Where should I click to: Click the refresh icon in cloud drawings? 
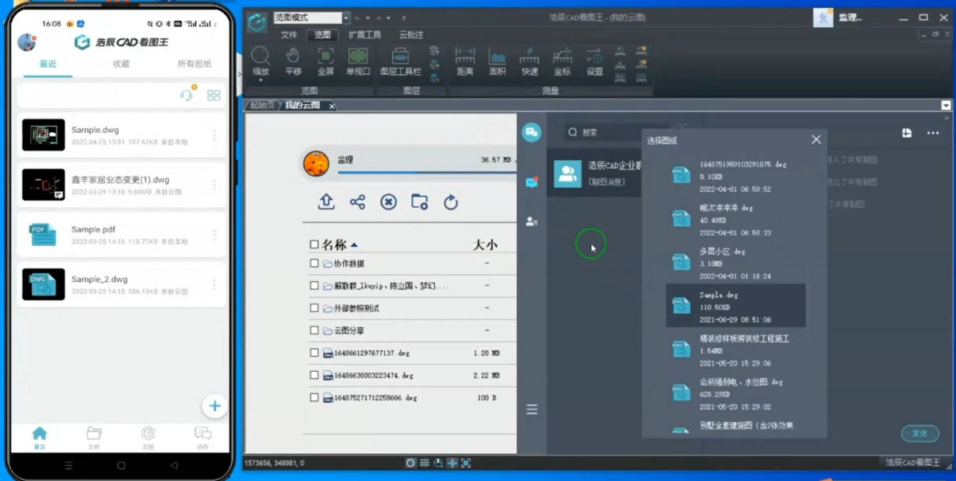click(451, 202)
